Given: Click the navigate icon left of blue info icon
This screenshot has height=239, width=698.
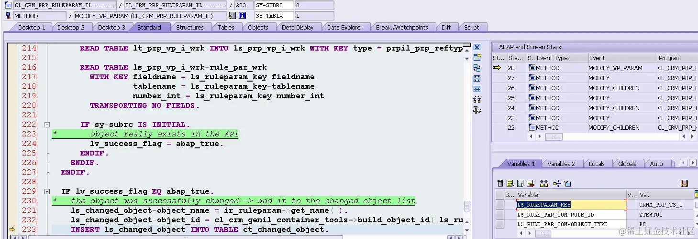Looking at the screenshot, I should (233, 16).
